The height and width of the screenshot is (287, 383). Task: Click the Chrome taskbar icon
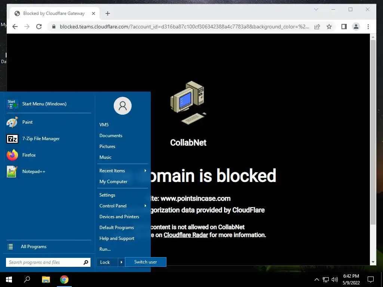pyautogui.click(x=64, y=280)
